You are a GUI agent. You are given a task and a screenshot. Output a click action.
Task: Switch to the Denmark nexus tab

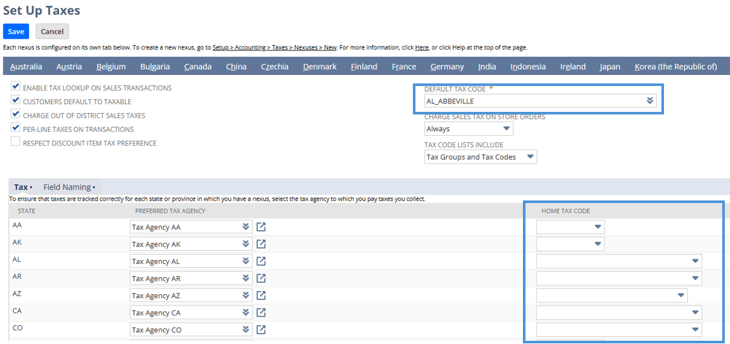tap(320, 67)
